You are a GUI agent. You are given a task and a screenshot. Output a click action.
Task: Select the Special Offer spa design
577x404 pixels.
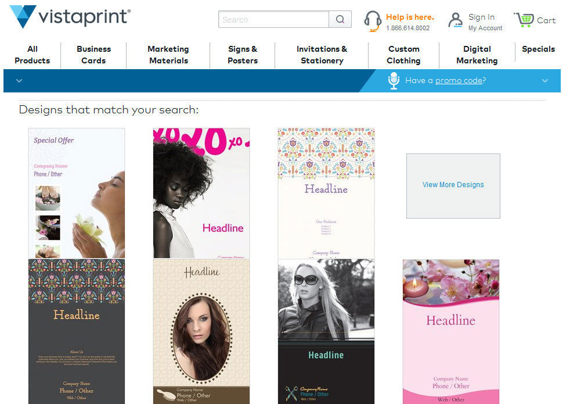click(77, 193)
